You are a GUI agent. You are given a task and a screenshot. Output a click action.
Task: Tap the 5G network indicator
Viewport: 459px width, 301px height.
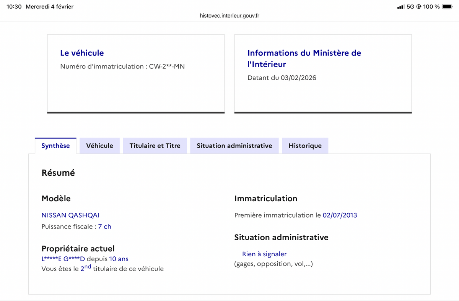pos(410,7)
